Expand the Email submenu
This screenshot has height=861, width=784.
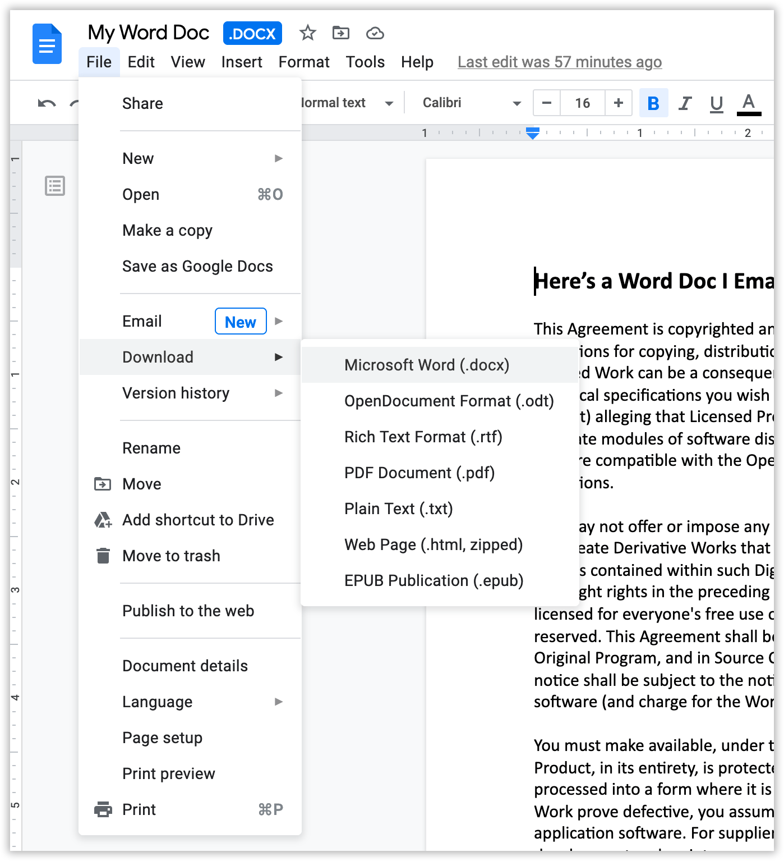[190, 321]
